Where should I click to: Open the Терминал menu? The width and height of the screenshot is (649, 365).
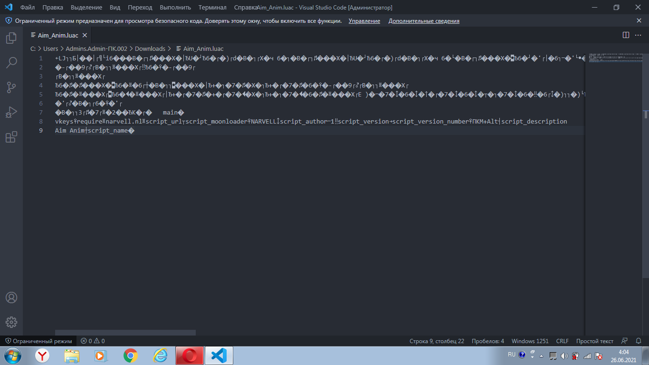pyautogui.click(x=212, y=8)
